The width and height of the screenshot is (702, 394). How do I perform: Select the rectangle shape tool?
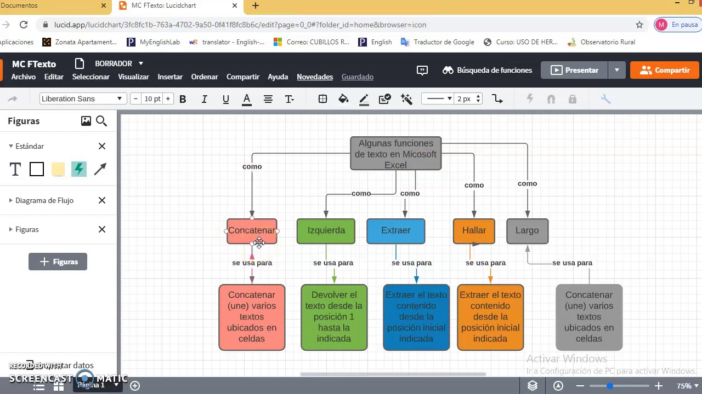point(37,170)
